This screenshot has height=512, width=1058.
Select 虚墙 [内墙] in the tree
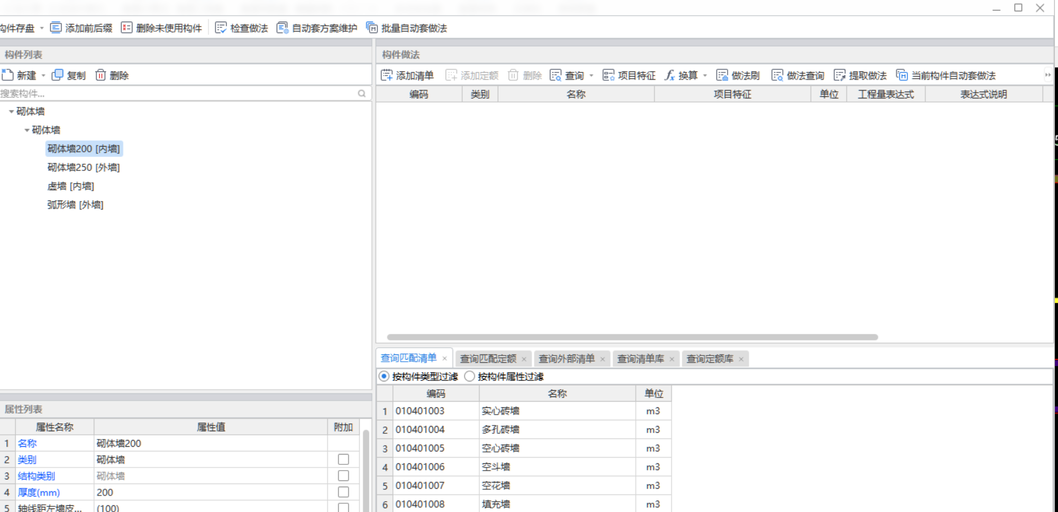(x=71, y=186)
